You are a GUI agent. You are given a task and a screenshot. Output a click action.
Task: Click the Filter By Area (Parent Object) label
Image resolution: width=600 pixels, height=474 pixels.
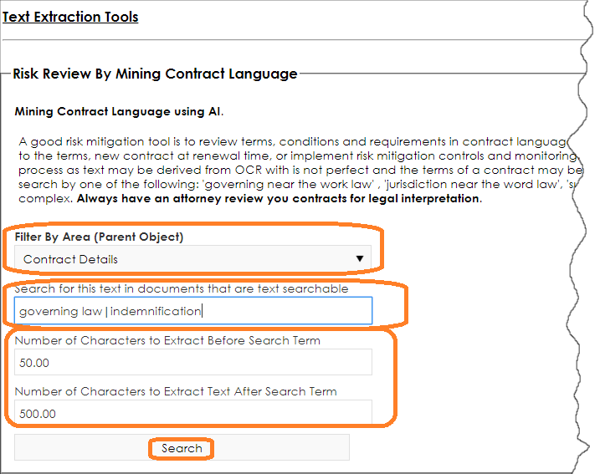tap(99, 237)
